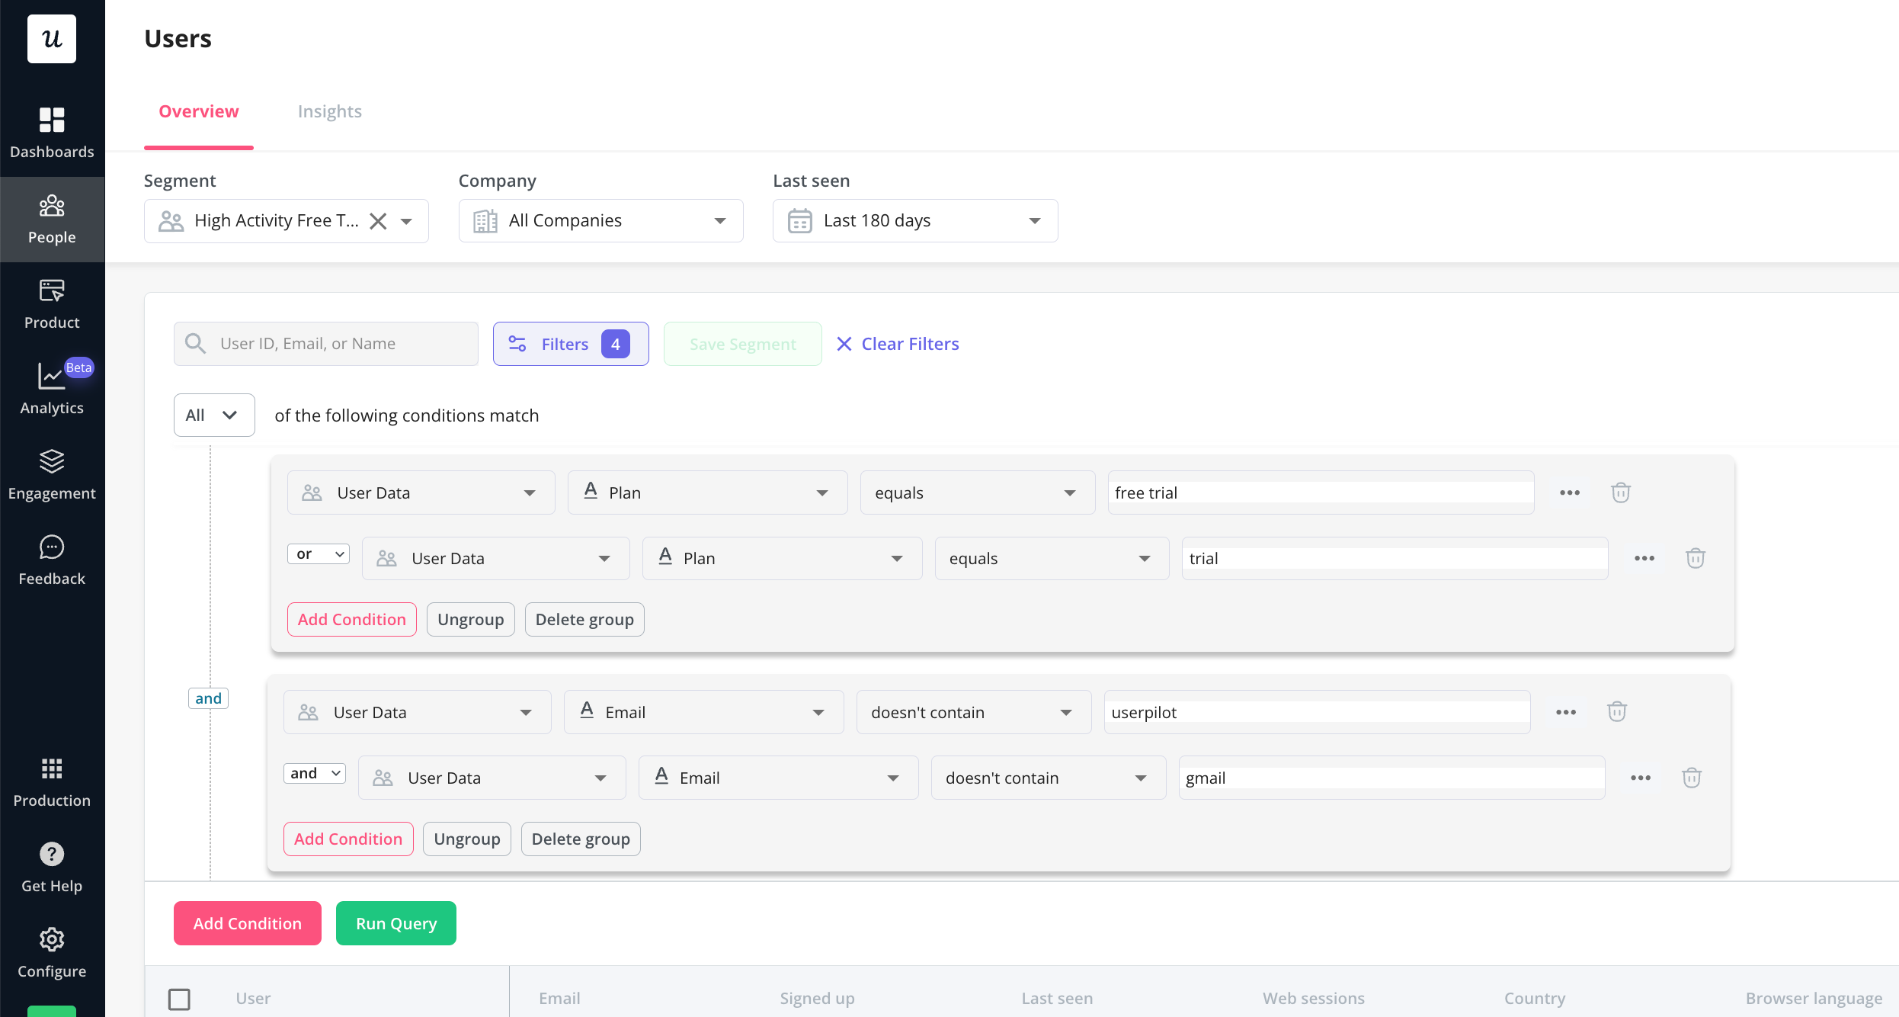Delete the 'free trial' Plan condition via trash icon

click(x=1620, y=492)
